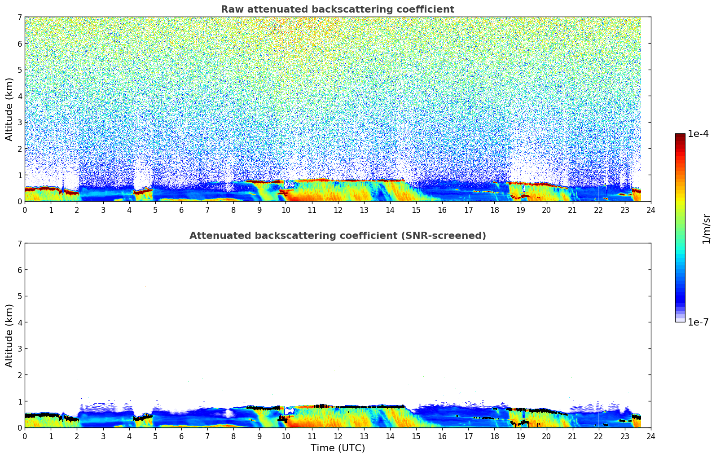Screen dimensions: 716x458
Task: Pick the dark red top of colorbar
Action: pos(680,137)
